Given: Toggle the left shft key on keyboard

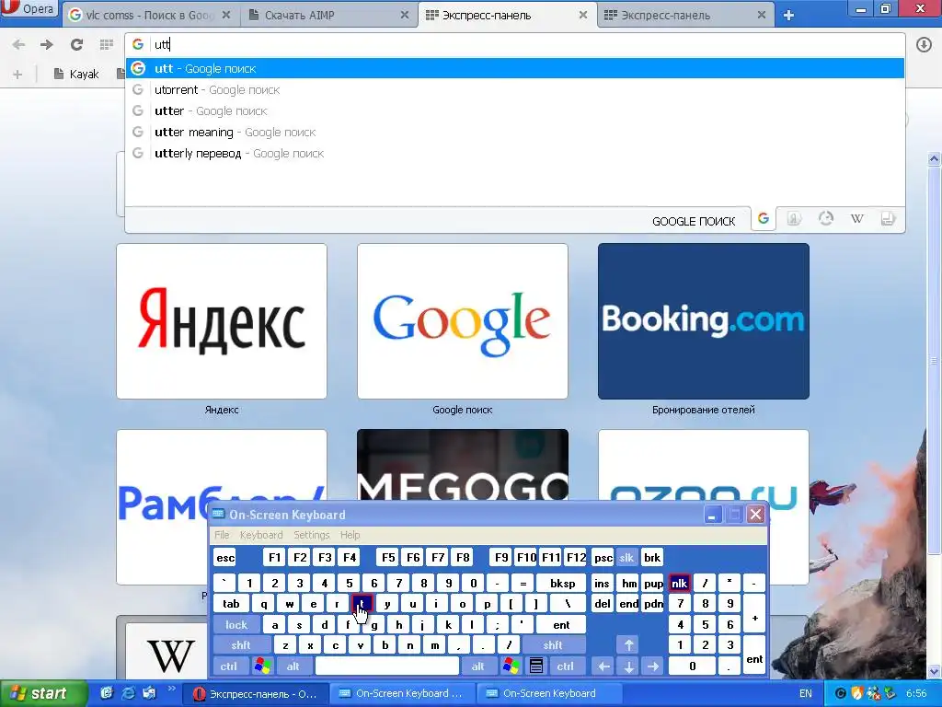Looking at the screenshot, I should coord(241,645).
